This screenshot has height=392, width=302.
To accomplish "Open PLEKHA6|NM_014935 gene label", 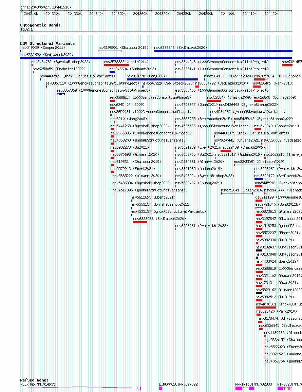I will pos(38,384).
